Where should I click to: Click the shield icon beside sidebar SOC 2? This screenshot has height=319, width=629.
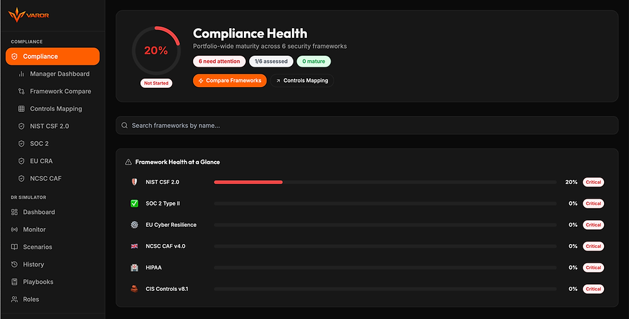point(22,143)
